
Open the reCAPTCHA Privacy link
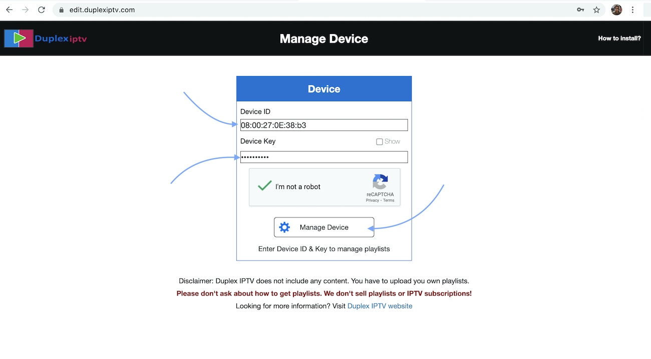[372, 200]
